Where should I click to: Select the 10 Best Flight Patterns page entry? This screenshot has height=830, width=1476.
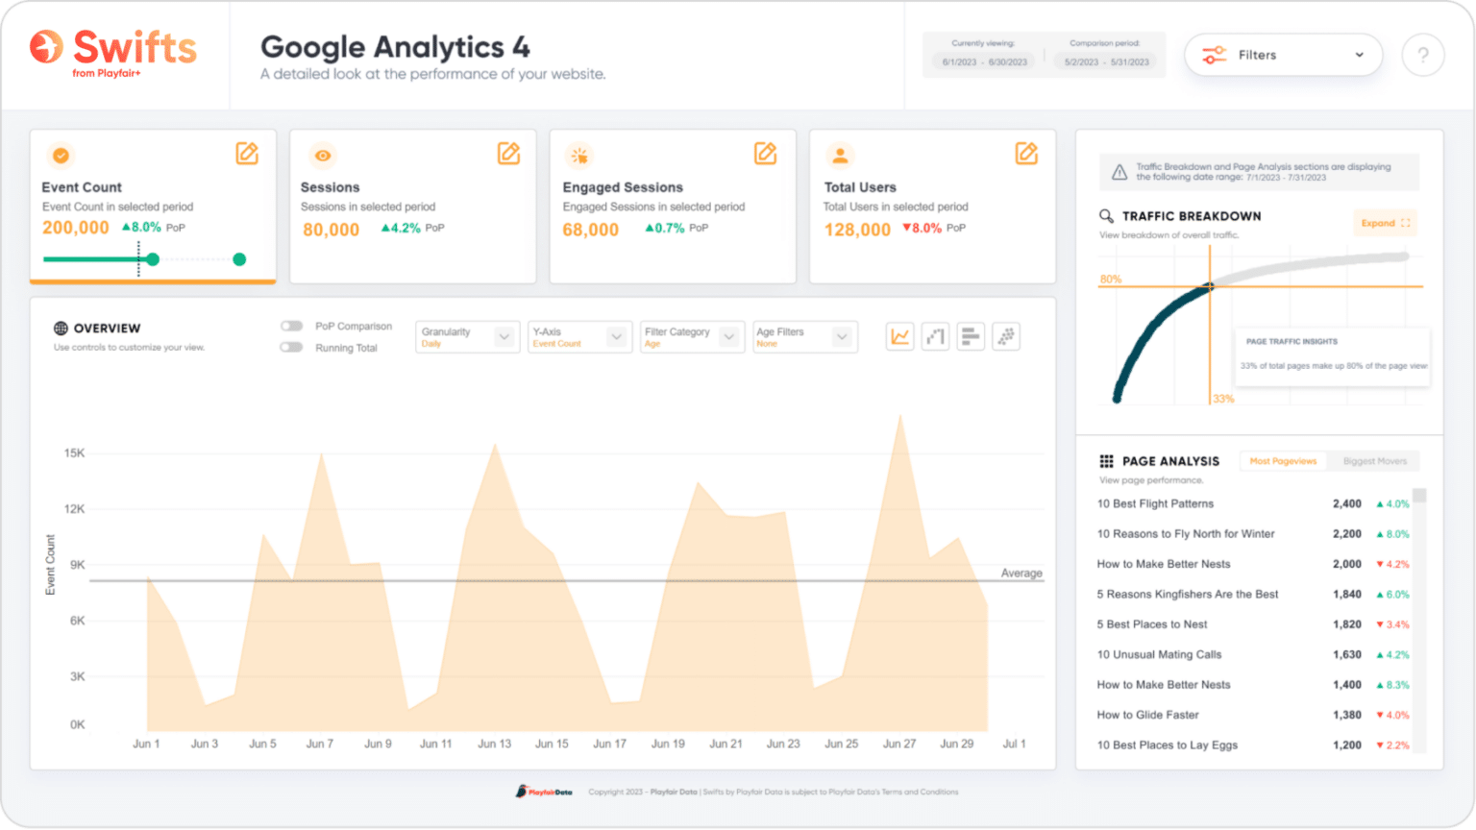pos(1155,503)
